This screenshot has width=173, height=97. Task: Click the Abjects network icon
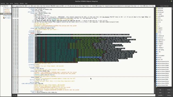pyautogui.click(x=2, y=6)
